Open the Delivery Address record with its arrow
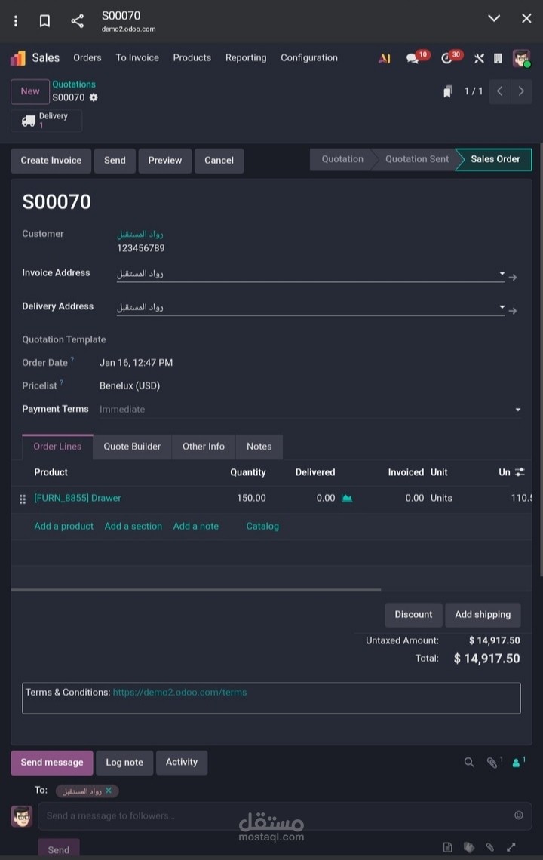This screenshot has width=543, height=860. point(513,311)
